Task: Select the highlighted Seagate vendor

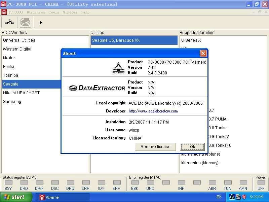Action: click(31, 84)
